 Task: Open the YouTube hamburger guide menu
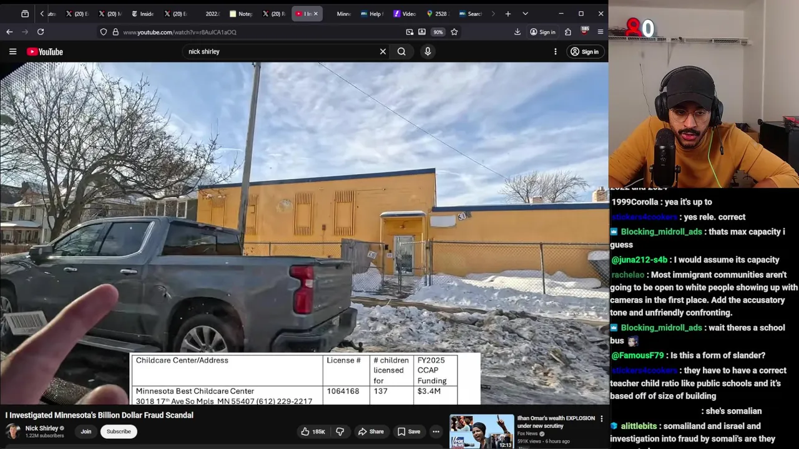(12, 52)
